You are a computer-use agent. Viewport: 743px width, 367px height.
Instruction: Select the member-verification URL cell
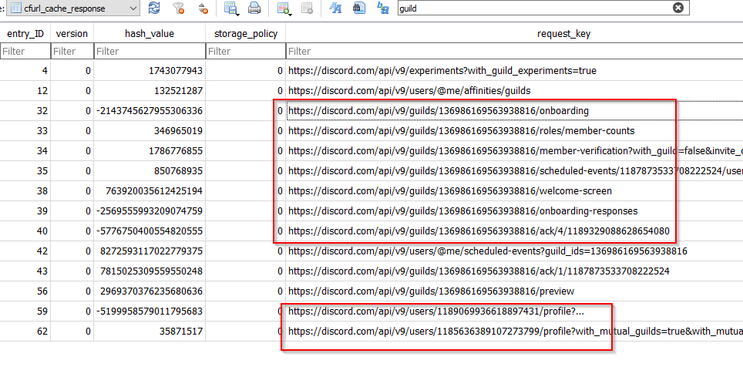pyautogui.click(x=515, y=151)
